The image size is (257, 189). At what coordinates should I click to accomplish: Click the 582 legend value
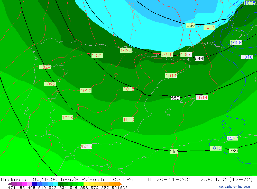tap(105, 187)
